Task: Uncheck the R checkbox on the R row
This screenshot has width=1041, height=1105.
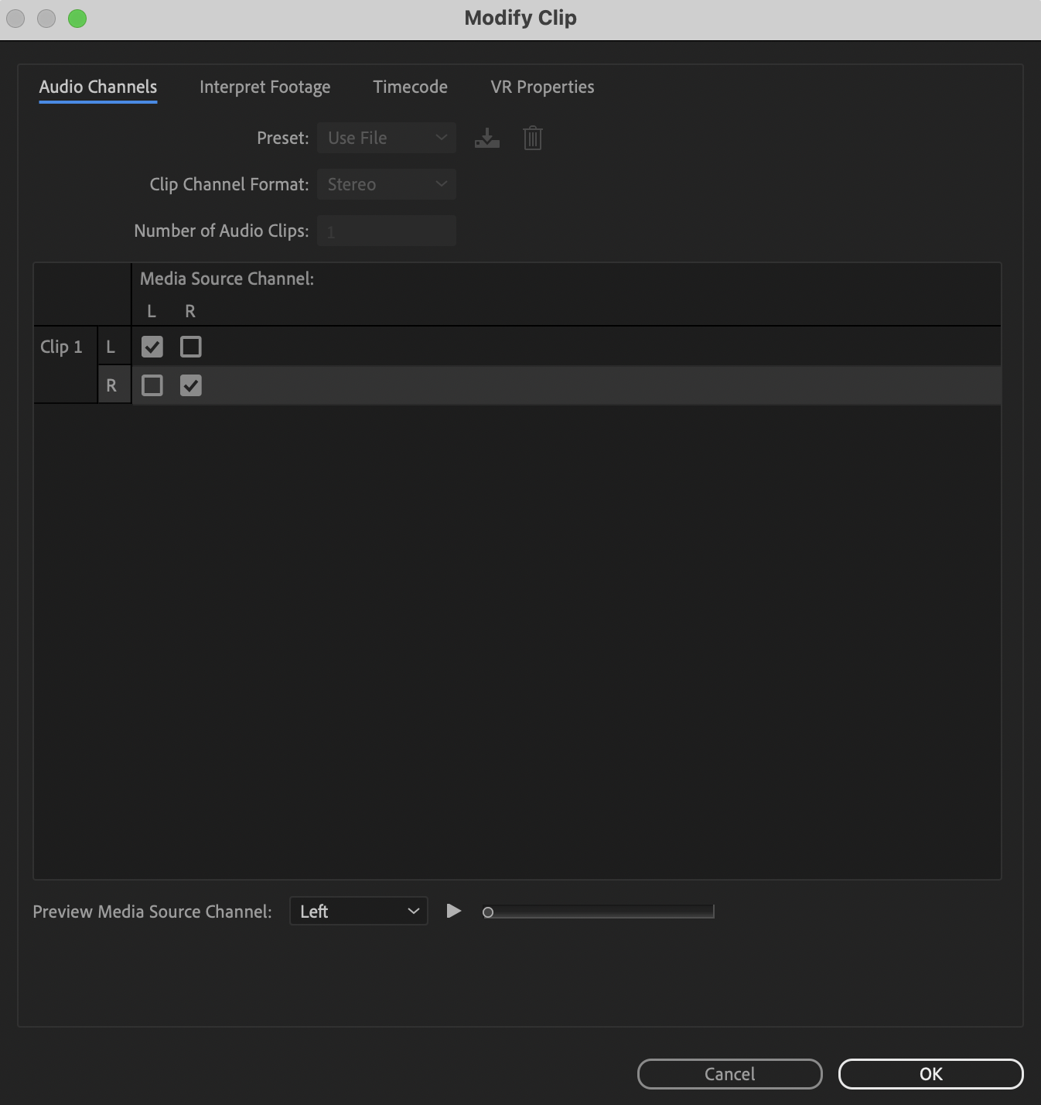Action: pyautogui.click(x=190, y=385)
